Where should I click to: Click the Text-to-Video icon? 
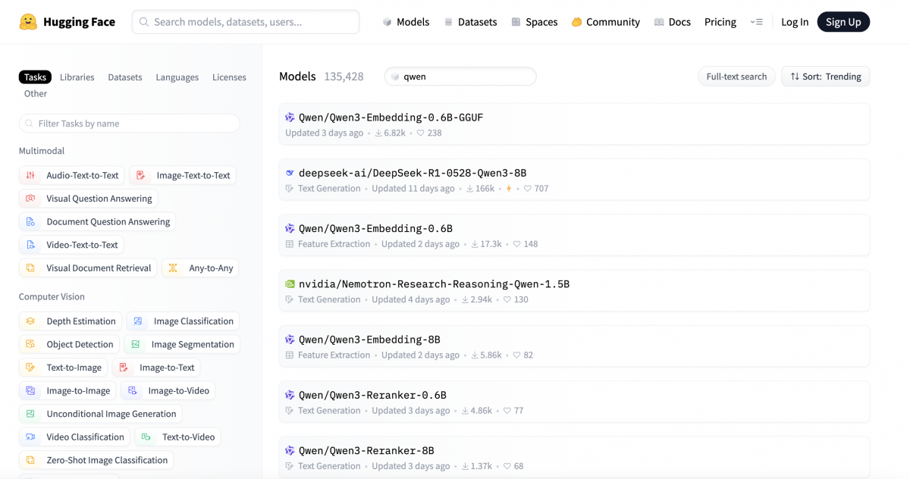(x=146, y=437)
